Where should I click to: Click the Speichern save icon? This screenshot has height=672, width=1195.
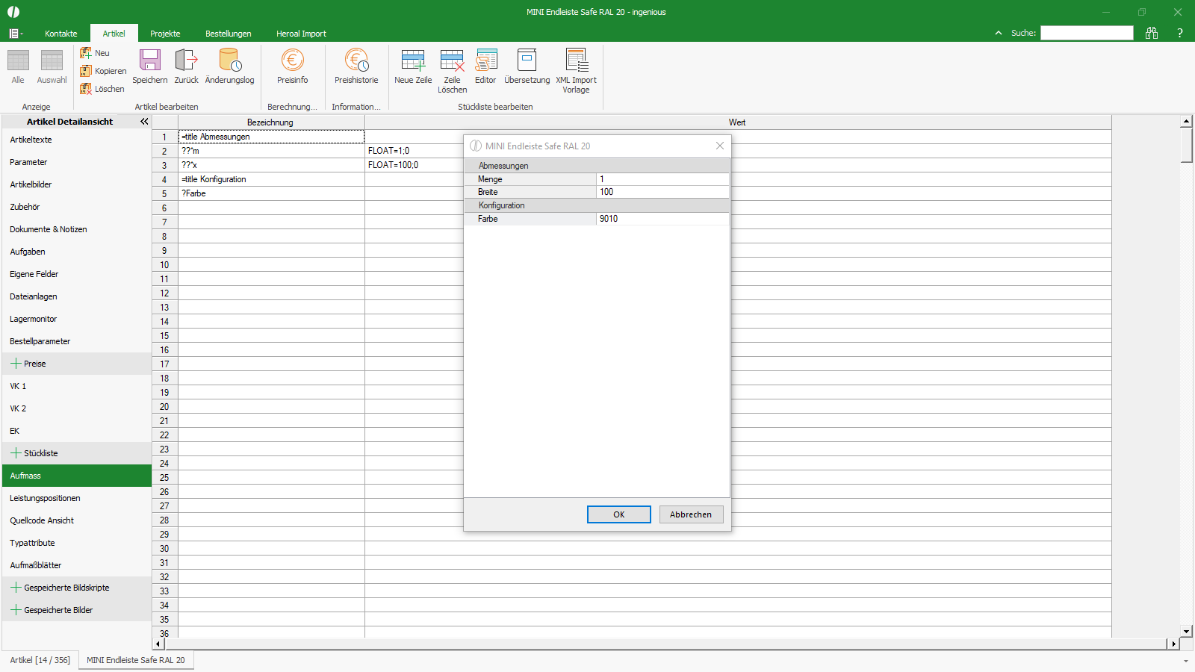coord(150,61)
